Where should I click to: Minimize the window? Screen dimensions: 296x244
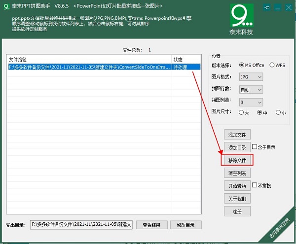278,7
